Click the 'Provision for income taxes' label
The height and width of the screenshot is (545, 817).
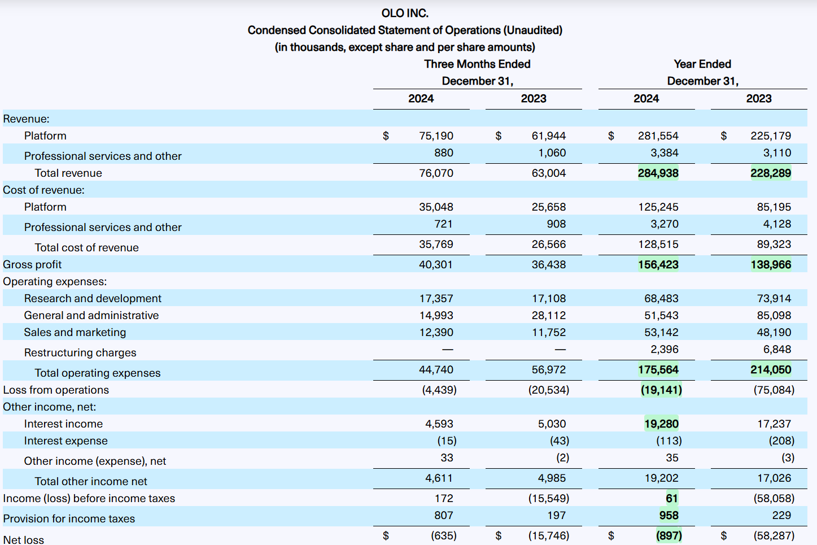[x=69, y=518]
